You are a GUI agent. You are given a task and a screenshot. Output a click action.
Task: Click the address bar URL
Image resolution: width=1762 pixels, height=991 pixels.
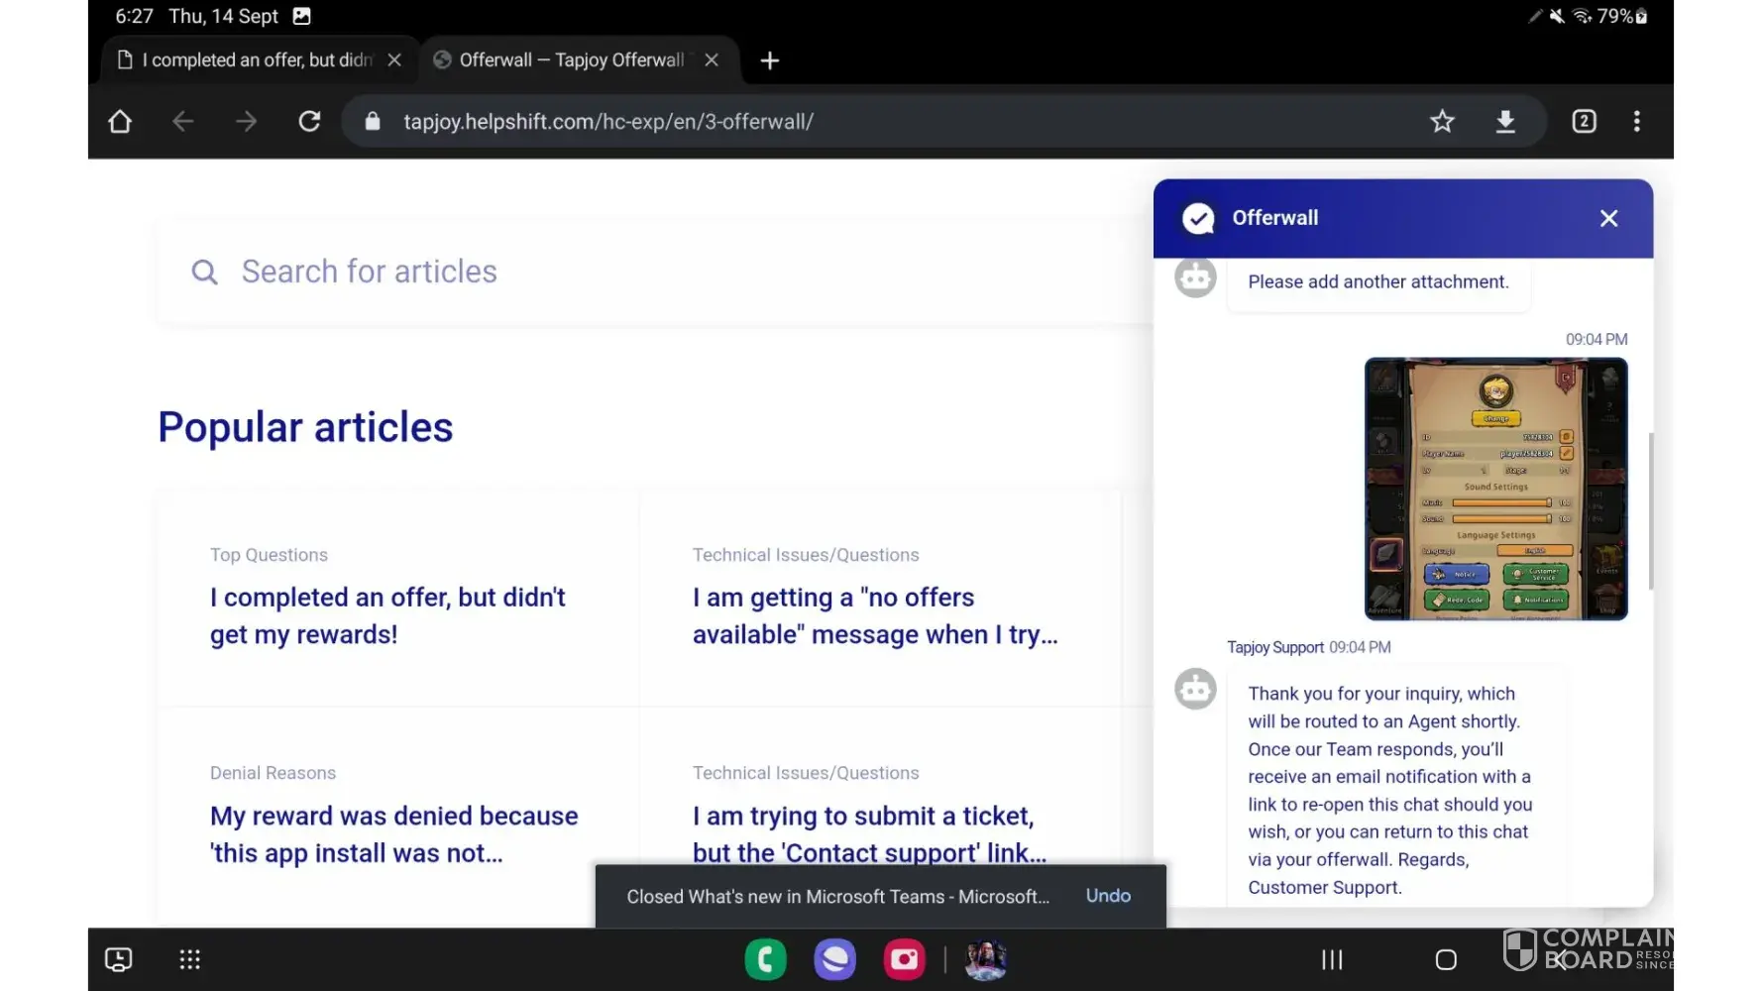tap(607, 121)
